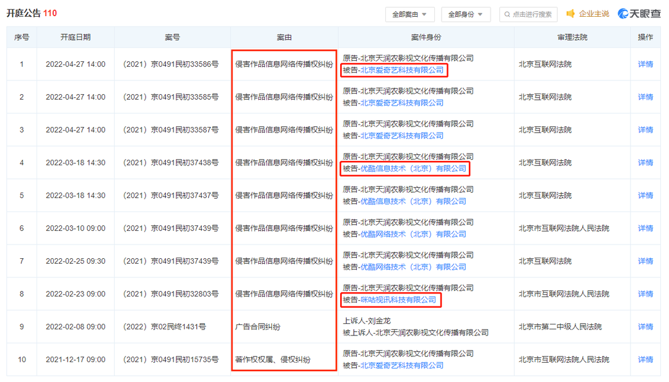Click the search magnifier icon
Viewport: 669px width, 382px height.
507,14
